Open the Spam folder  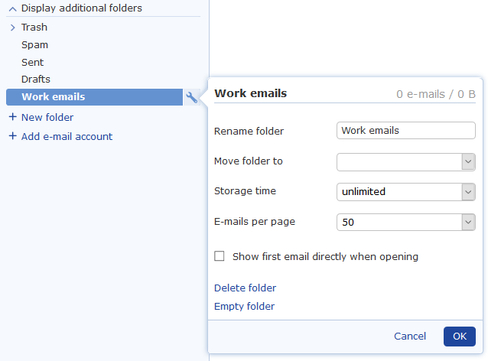pyautogui.click(x=34, y=45)
